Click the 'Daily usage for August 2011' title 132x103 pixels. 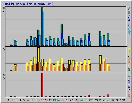click(x=29, y=4)
